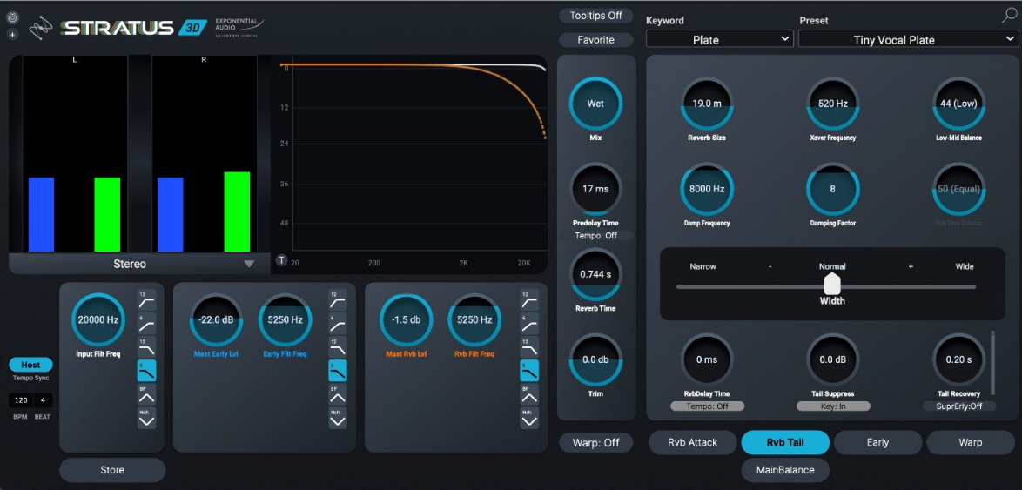Switch to the Rvb Attack tab
Image resolution: width=1022 pixels, height=490 pixels.
point(693,442)
